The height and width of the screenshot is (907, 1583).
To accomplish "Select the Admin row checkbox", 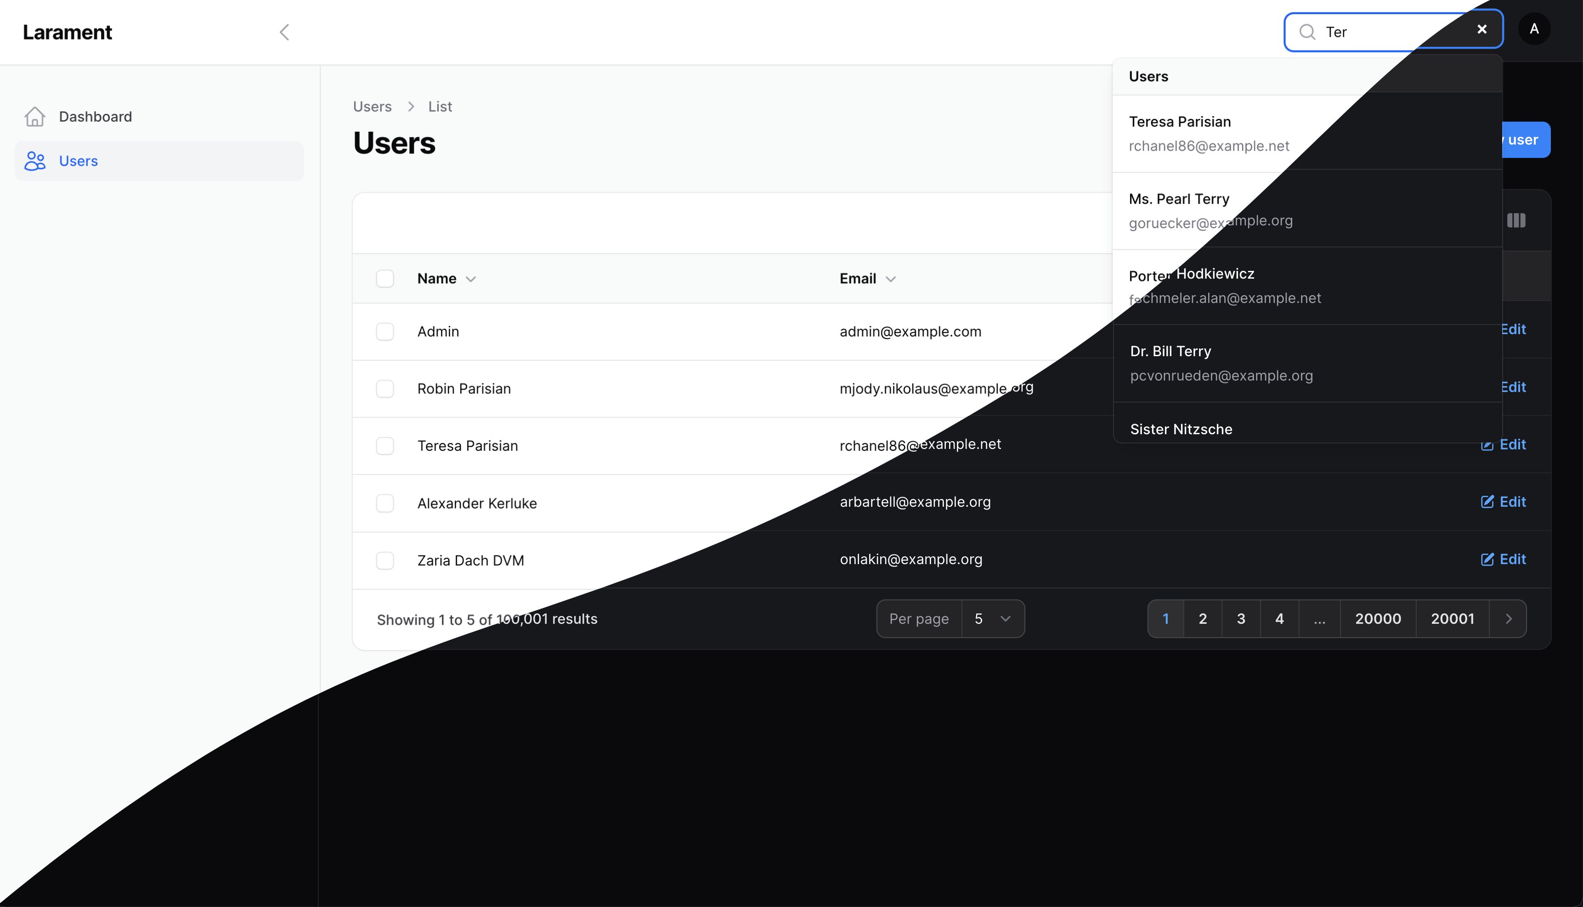I will 384,331.
